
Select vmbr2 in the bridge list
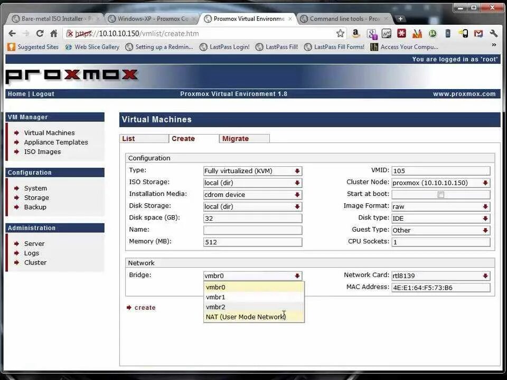click(x=254, y=307)
